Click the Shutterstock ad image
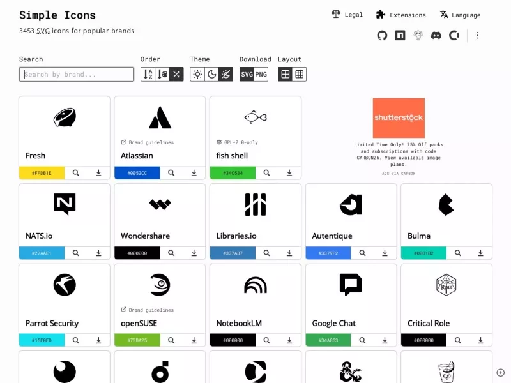 (x=399, y=118)
